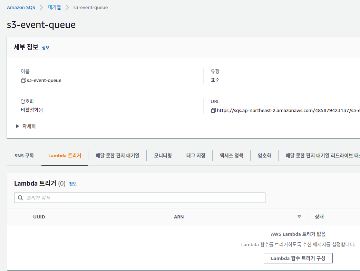360x271 pixels.
Task: Click the s3-event-queue name value
Action: coord(44,80)
